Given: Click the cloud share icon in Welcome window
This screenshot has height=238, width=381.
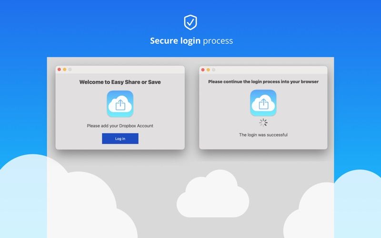Looking at the screenshot, I should point(120,104).
